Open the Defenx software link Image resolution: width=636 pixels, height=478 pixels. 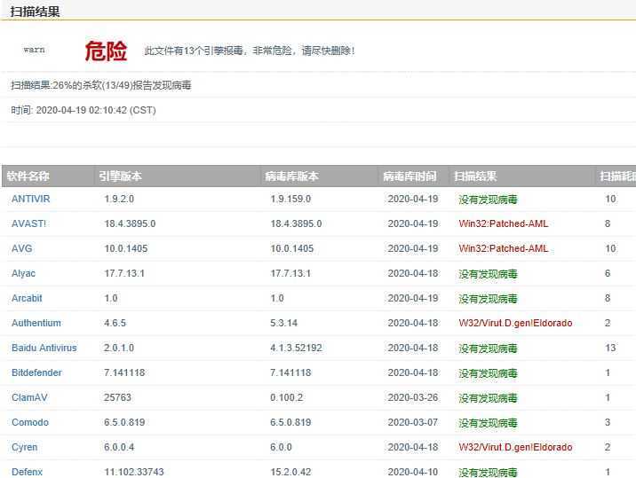tap(27, 472)
